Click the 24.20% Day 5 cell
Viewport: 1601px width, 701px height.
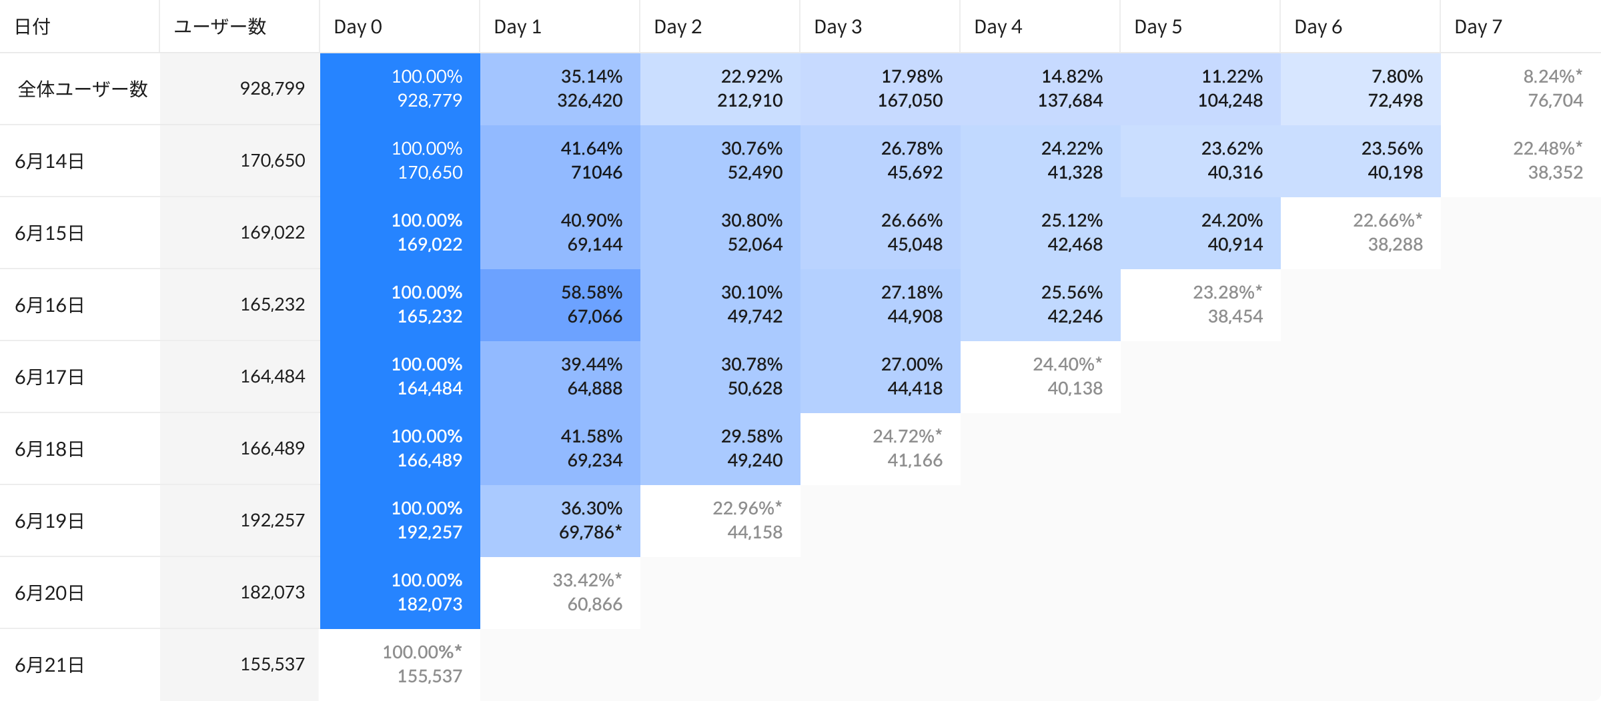coord(1201,233)
